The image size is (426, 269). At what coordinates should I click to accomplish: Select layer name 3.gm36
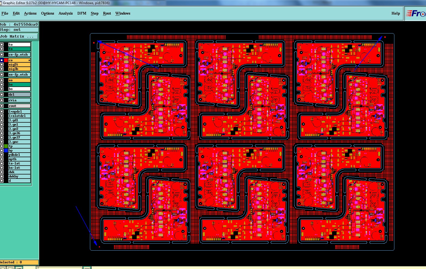click(x=19, y=133)
